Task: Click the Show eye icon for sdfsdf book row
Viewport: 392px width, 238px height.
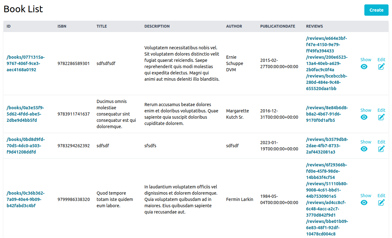Action: click(364, 149)
